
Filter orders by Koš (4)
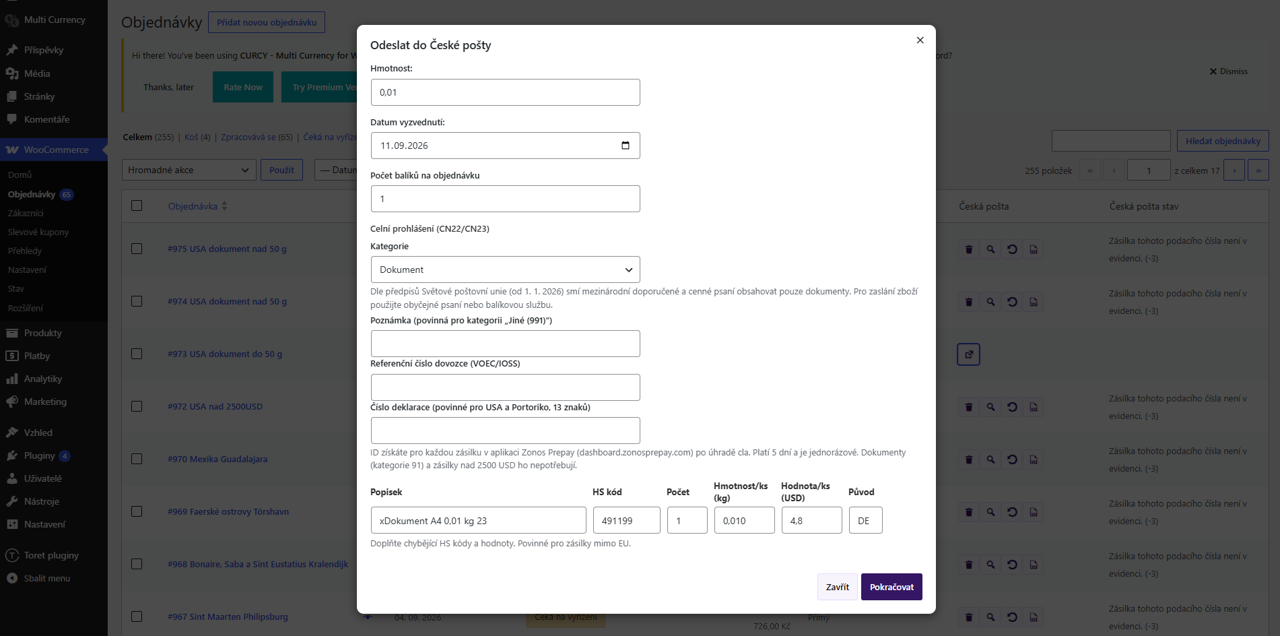[x=197, y=137]
